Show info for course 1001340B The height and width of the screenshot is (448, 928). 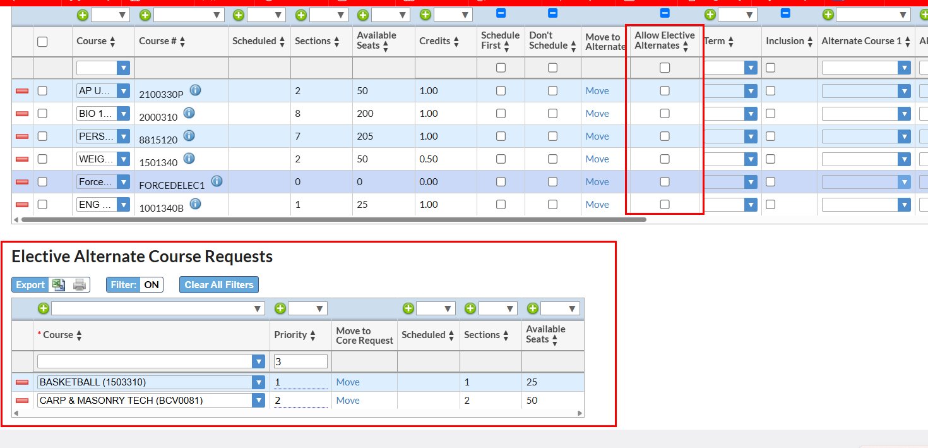click(195, 204)
